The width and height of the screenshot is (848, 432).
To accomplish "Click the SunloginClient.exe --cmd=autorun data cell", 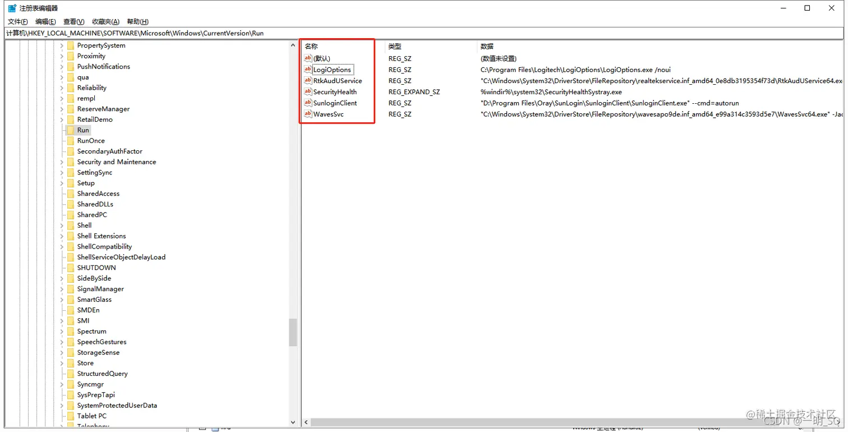I will tap(610, 103).
